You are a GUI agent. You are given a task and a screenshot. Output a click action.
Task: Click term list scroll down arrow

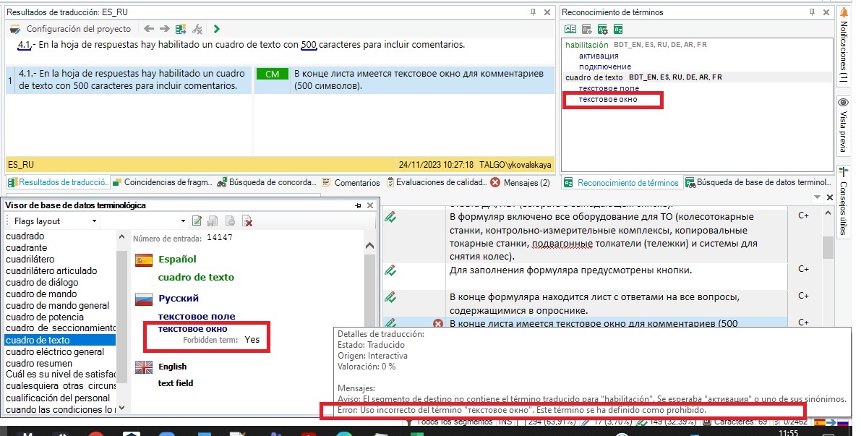point(121,408)
